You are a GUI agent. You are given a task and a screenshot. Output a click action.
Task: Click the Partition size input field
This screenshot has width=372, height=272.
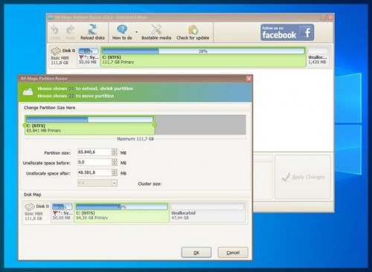(94, 152)
